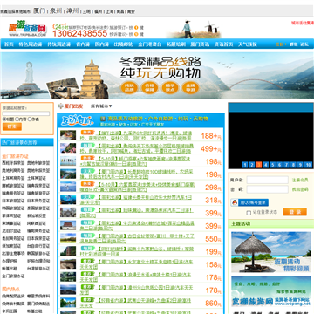Click the hot tag on the 188 listing
The height and width of the screenshot is (314, 314).
[x=87, y=133]
